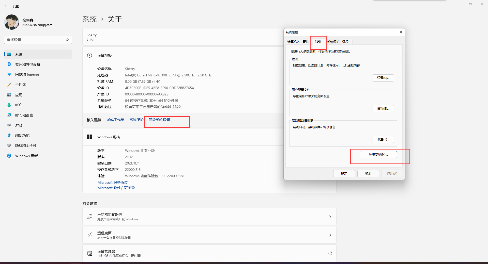Click 启动和故障恢复 设置(T)... button

tap(383, 139)
